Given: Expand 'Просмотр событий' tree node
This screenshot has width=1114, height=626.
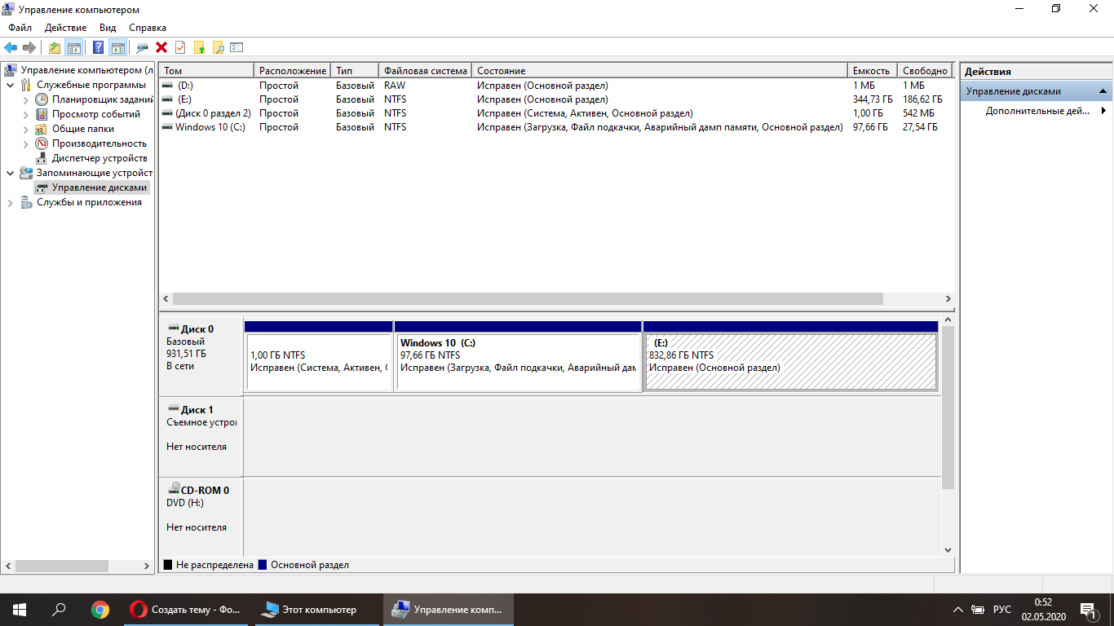Looking at the screenshot, I should click(x=25, y=114).
